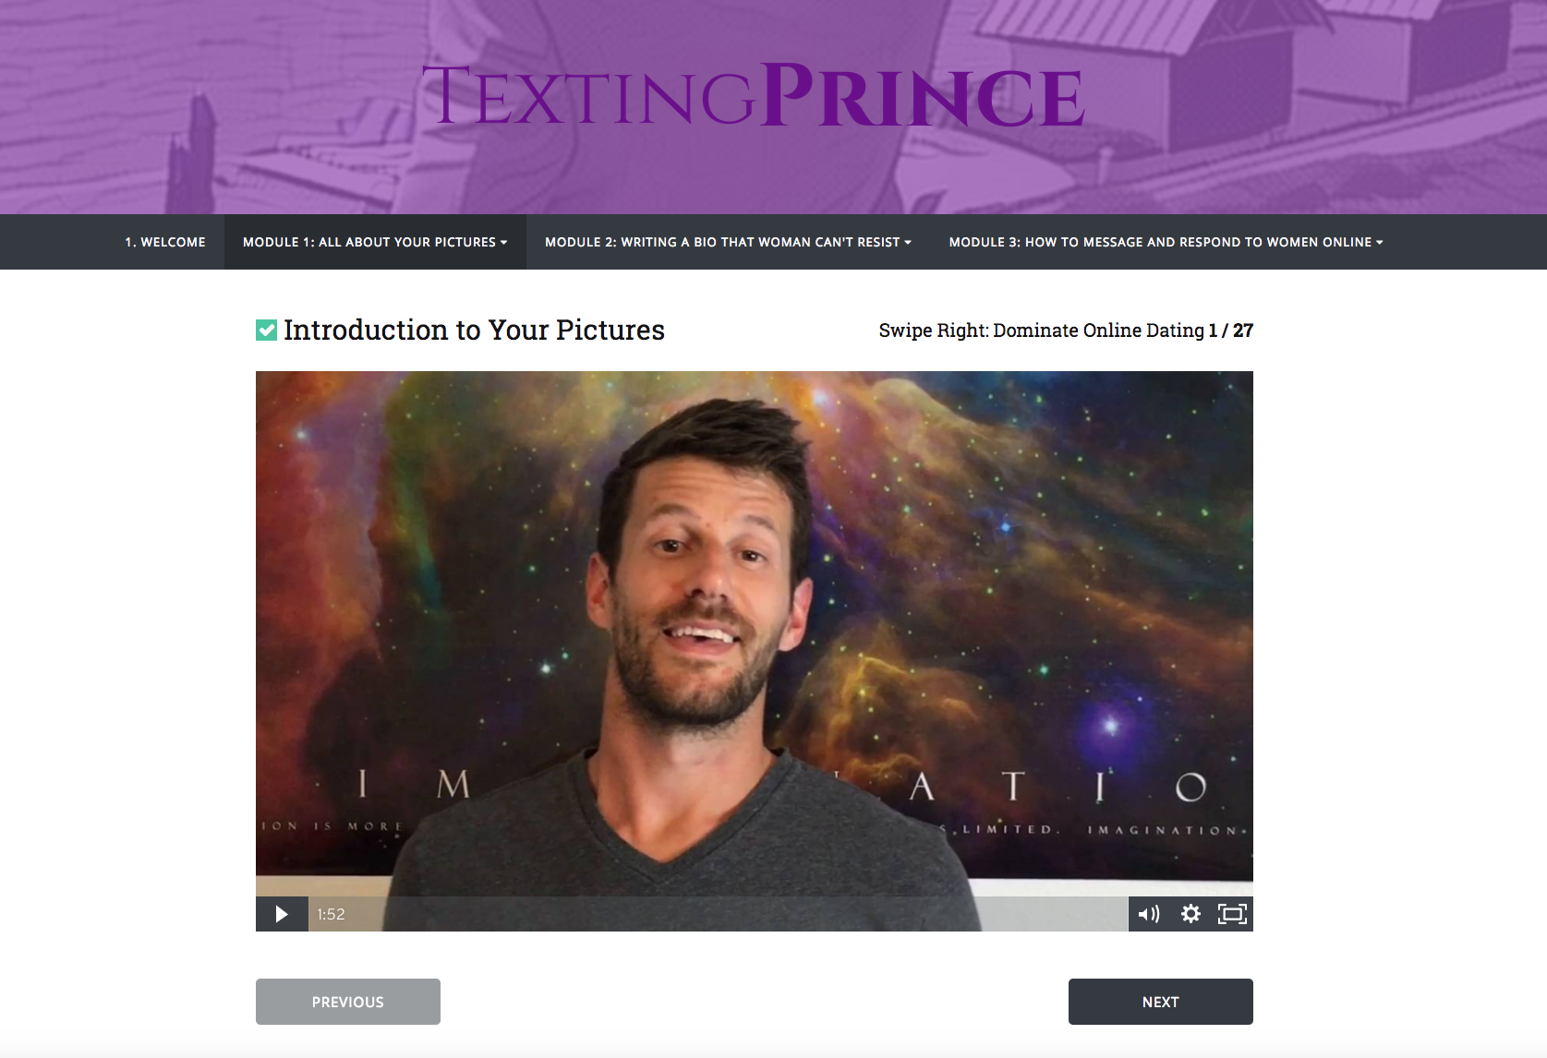Click the 1:52 video duration label
The height and width of the screenshot is (1058, 1547).
click(331, 914)
